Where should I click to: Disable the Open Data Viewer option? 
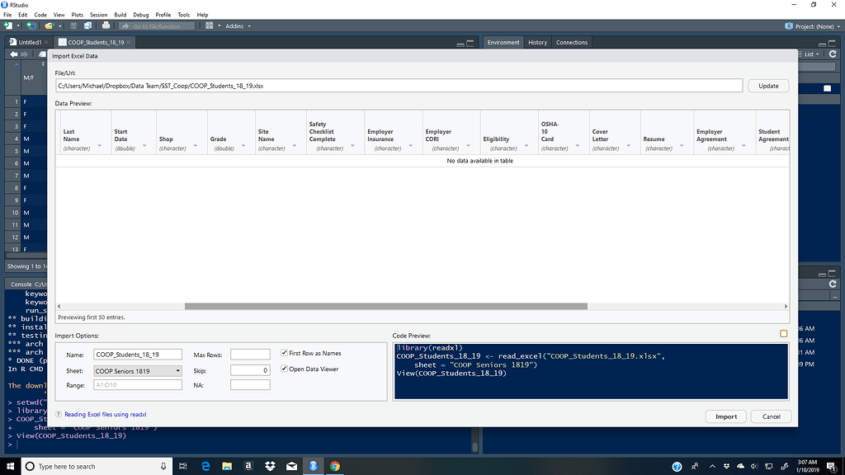point(285,369)
